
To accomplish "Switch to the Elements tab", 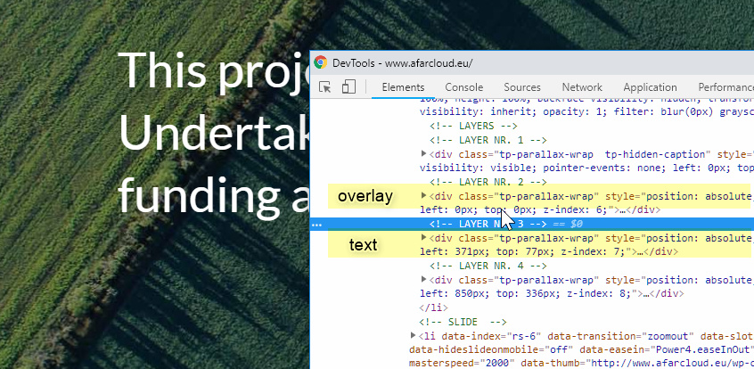I will click(403, 87).
